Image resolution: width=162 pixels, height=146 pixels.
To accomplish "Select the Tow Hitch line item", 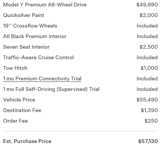I will pos(15,68).
